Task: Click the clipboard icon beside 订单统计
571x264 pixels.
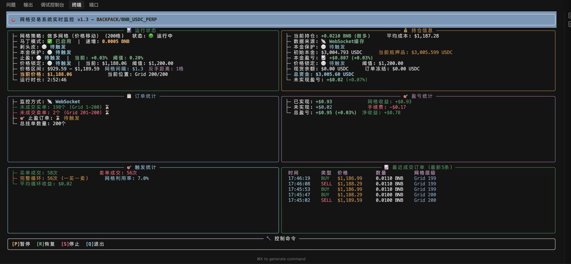Action: coord(129,96)
